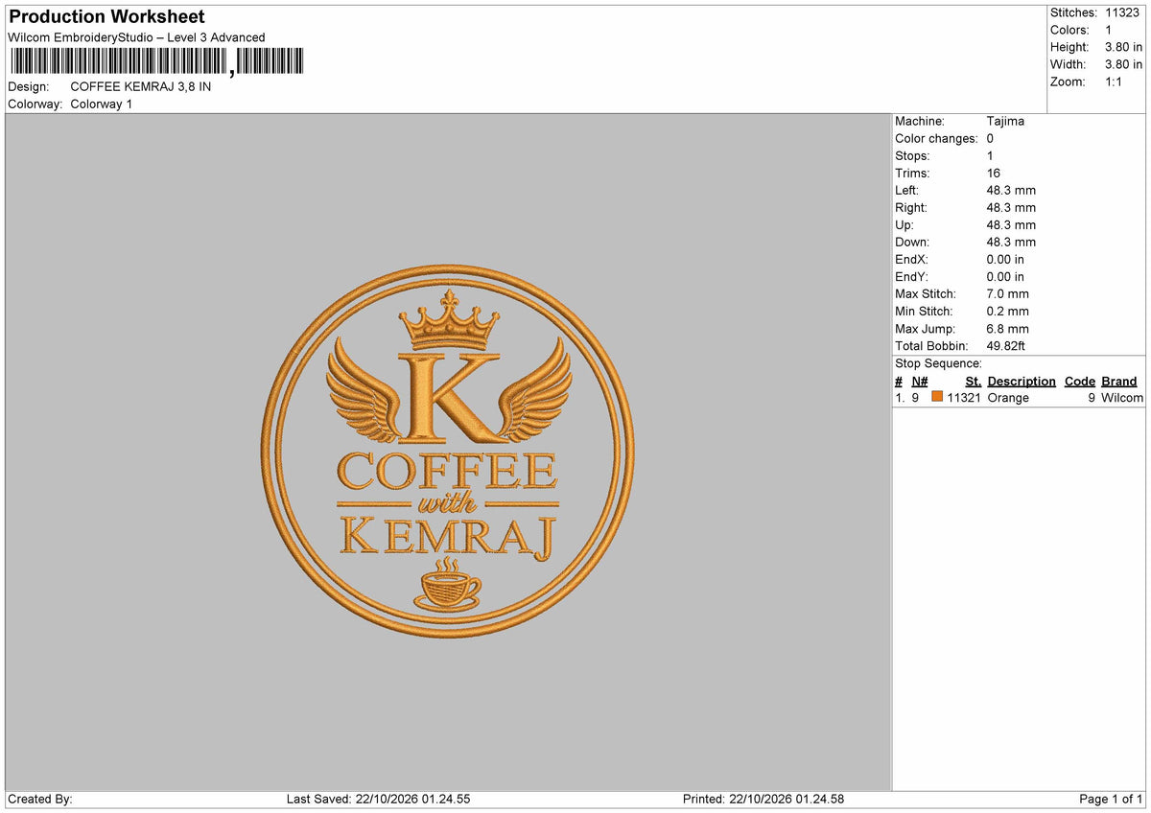The width and height of the screenshot is (1151, 813).
Task: Select design name "COFFEE KEMRAJ 3,8 IN"
Action: (141, 86)
